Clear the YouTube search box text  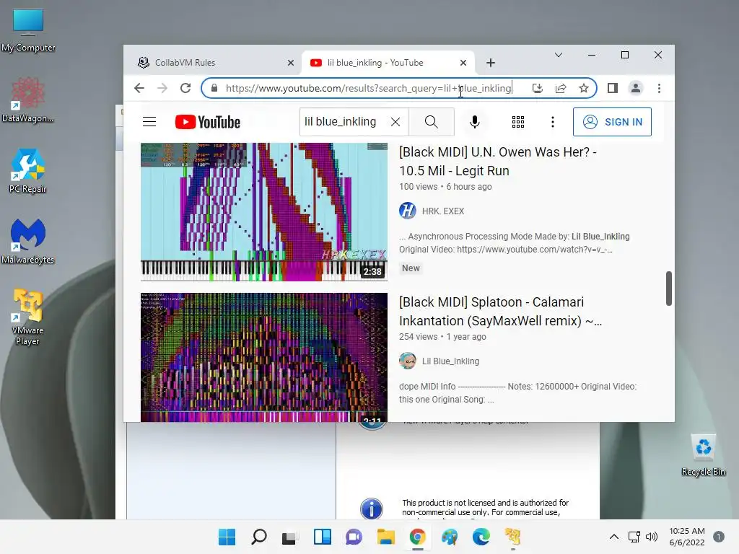(395, 122)
